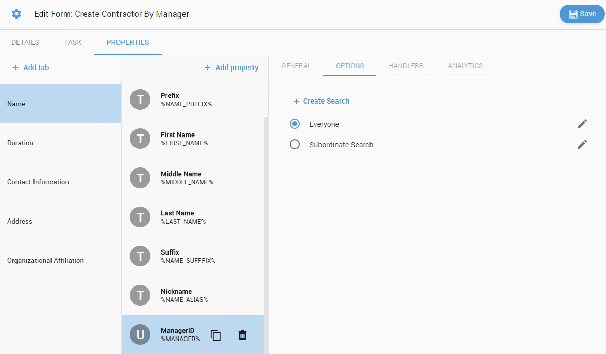Delete the ManagerID property using trash icon
This screenshot has width=606, height=354.
(x=242, y=335)
